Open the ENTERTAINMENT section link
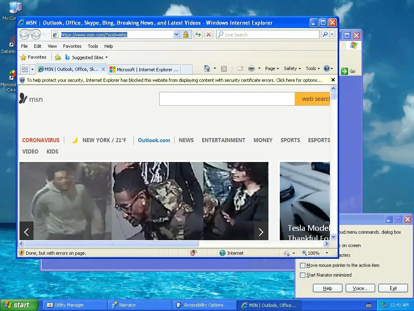The image size is (414, 311). pyautogui.click(x=223, y=140)
